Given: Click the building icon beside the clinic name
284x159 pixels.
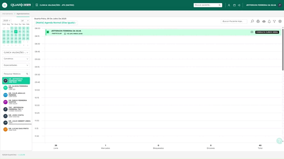Looking at the screenshot, I should coord(37,5).
